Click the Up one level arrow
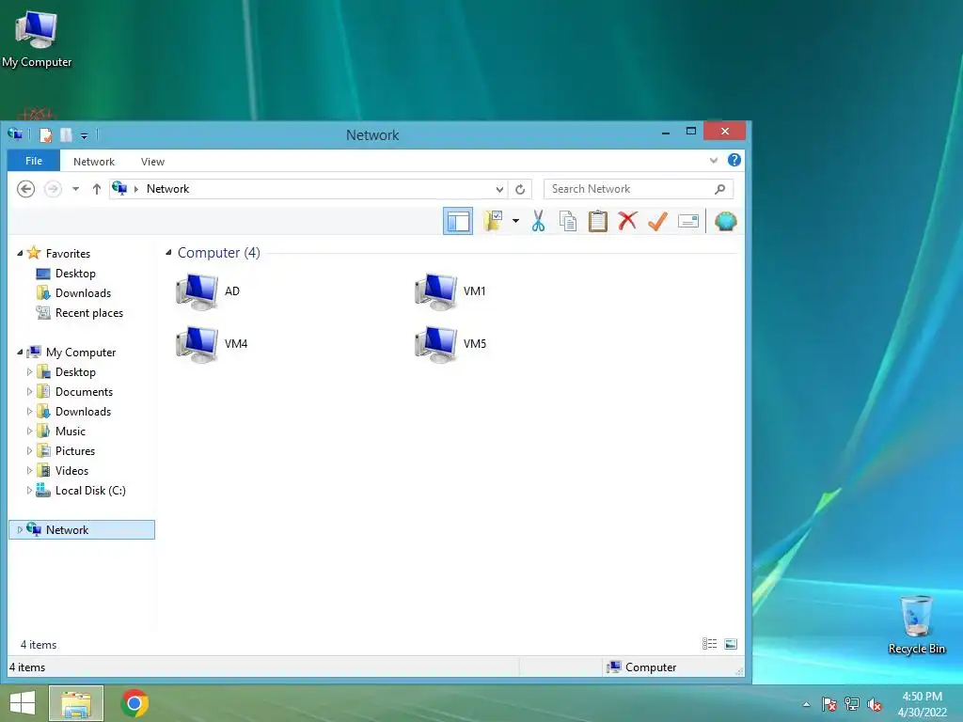 97,189
